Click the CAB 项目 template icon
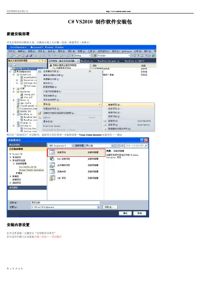This screenshot has width=200, height=282. [52, 178]
